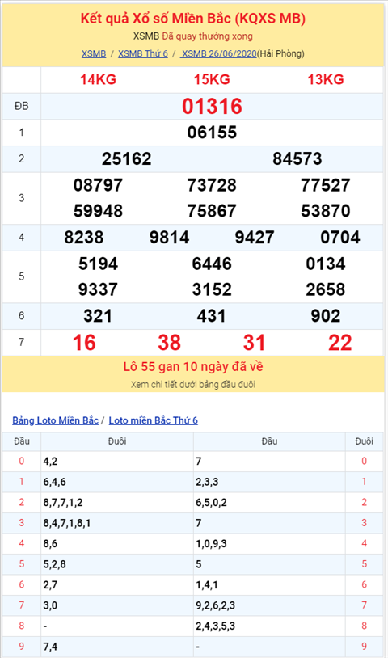Click loto tail values 8,7,7,1,2
The image size is (388, 658).
63,502
